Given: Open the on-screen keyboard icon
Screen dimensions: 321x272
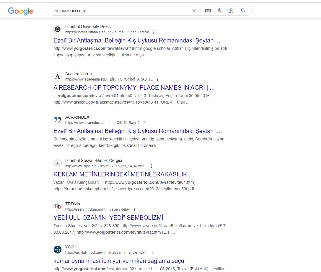Looking at the screenshot, I should pos(208,11).
